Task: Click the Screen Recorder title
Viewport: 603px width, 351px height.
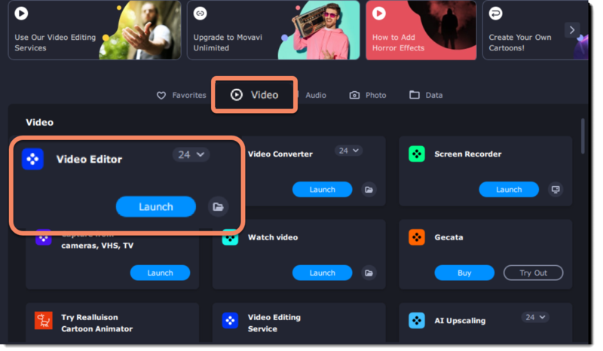Action: (x=467, y=154)
